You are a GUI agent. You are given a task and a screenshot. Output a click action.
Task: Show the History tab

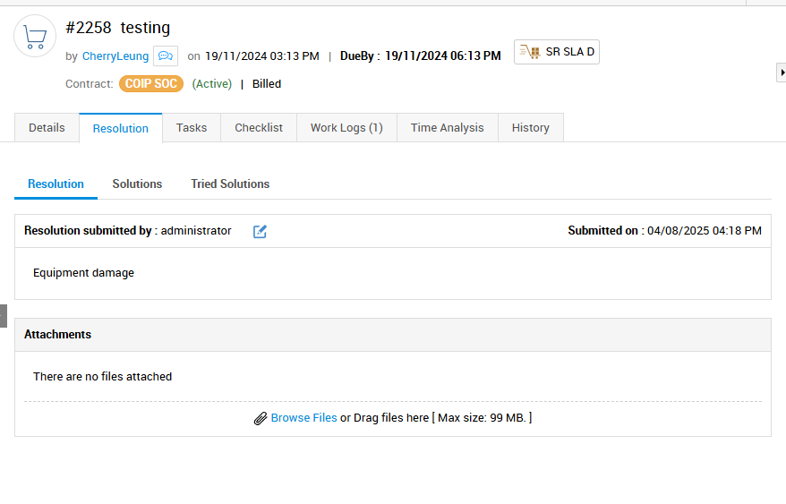[530, 128]
